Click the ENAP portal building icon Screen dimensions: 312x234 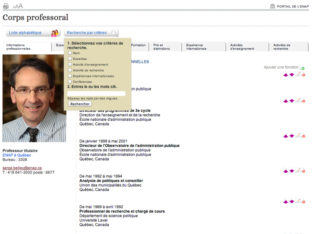tap(272, 6)
